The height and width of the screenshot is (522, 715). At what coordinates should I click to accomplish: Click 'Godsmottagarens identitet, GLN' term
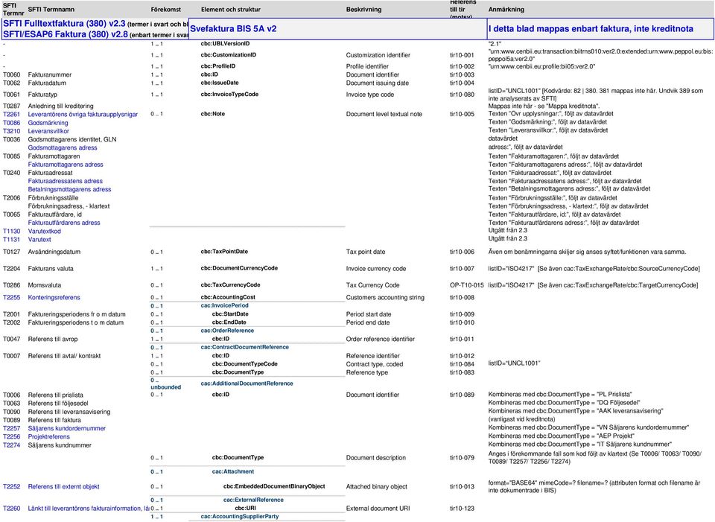(x=72, y=139)
